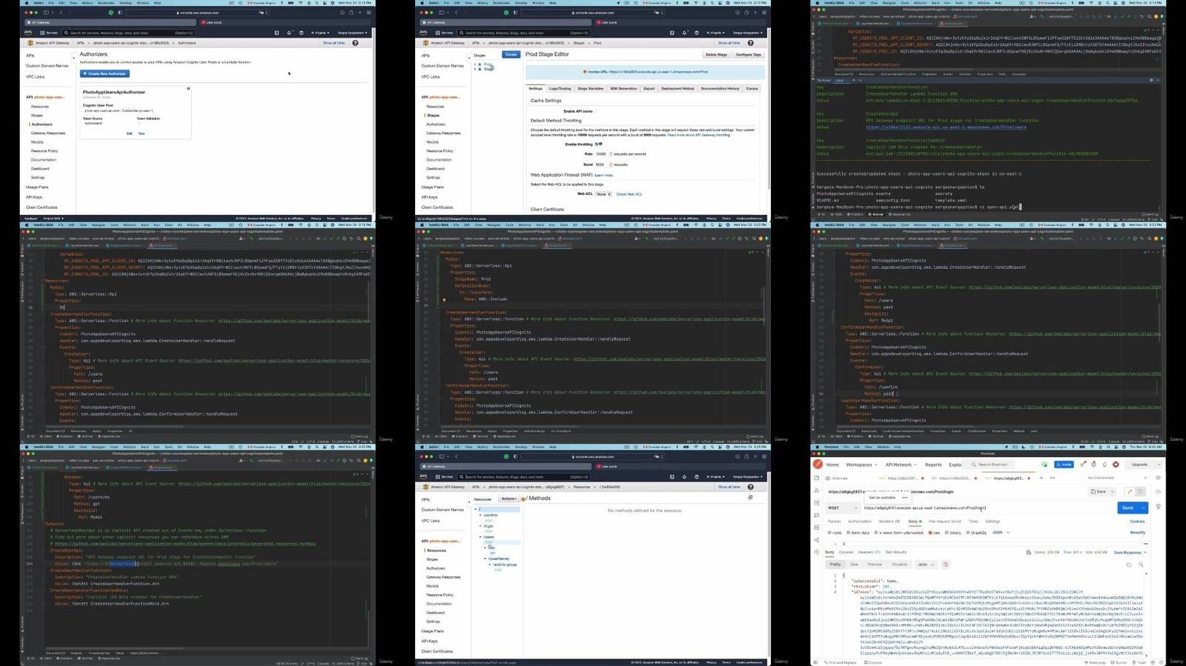Adjust the Rate requests-per-second stepper
Image resolution: width=1186 pixels, height=666 pixels.
(611, 154)
